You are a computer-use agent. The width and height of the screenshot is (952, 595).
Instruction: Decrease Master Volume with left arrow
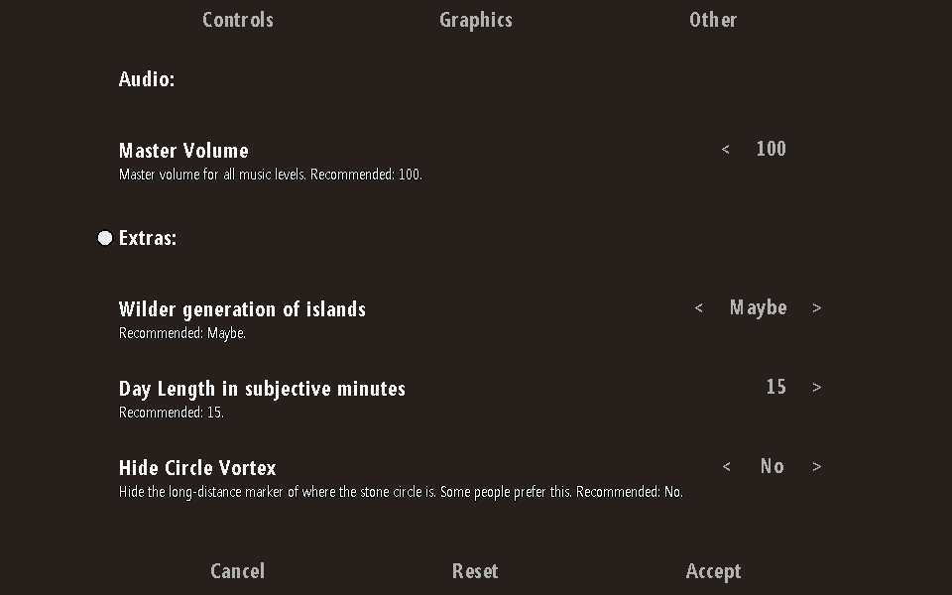(726, 150)
